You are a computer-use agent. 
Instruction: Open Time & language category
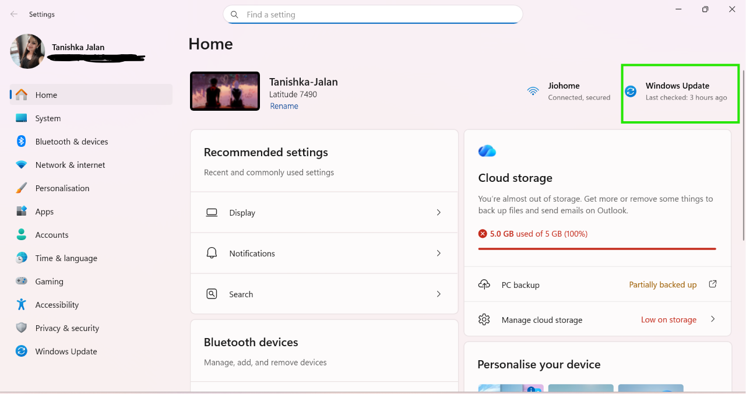[x=92, y=258]
